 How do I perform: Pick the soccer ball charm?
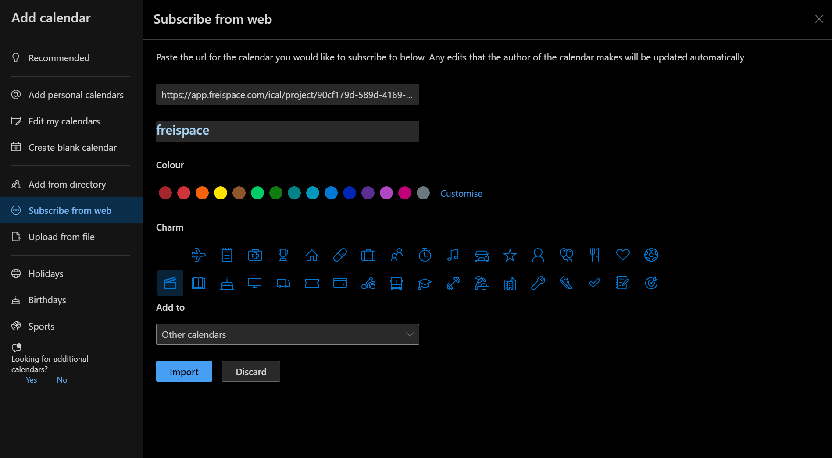click(651, 255)
